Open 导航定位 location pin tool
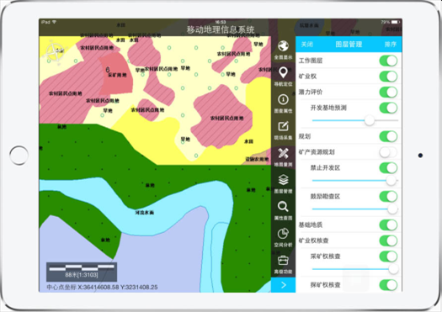This screenshot has height=312, width=442. click(283, 72)
